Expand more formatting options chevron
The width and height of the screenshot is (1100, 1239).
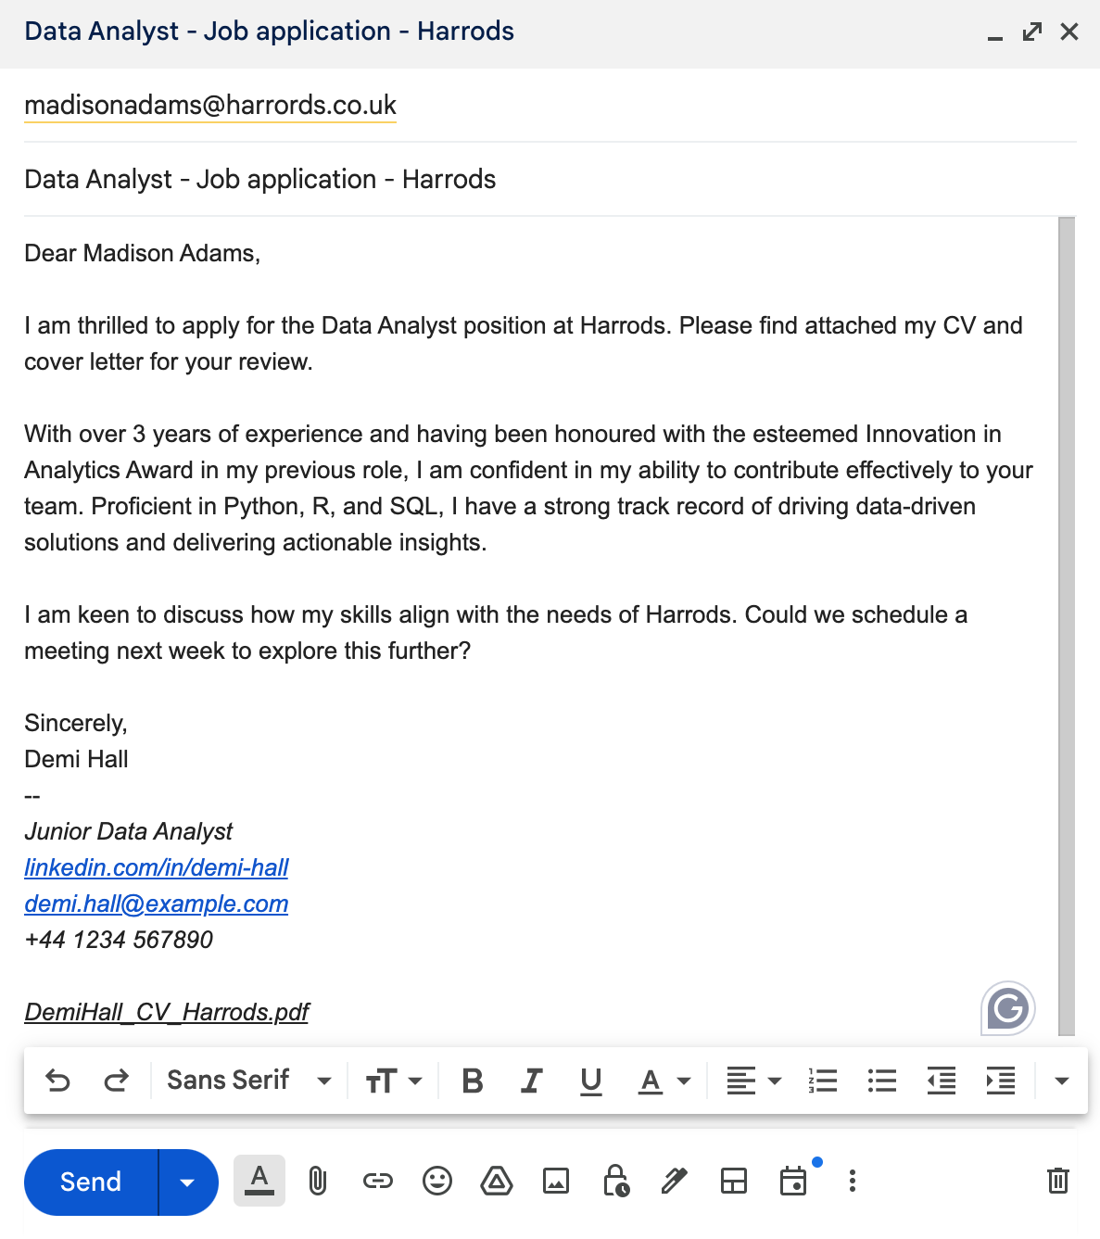[1060, 1080]
